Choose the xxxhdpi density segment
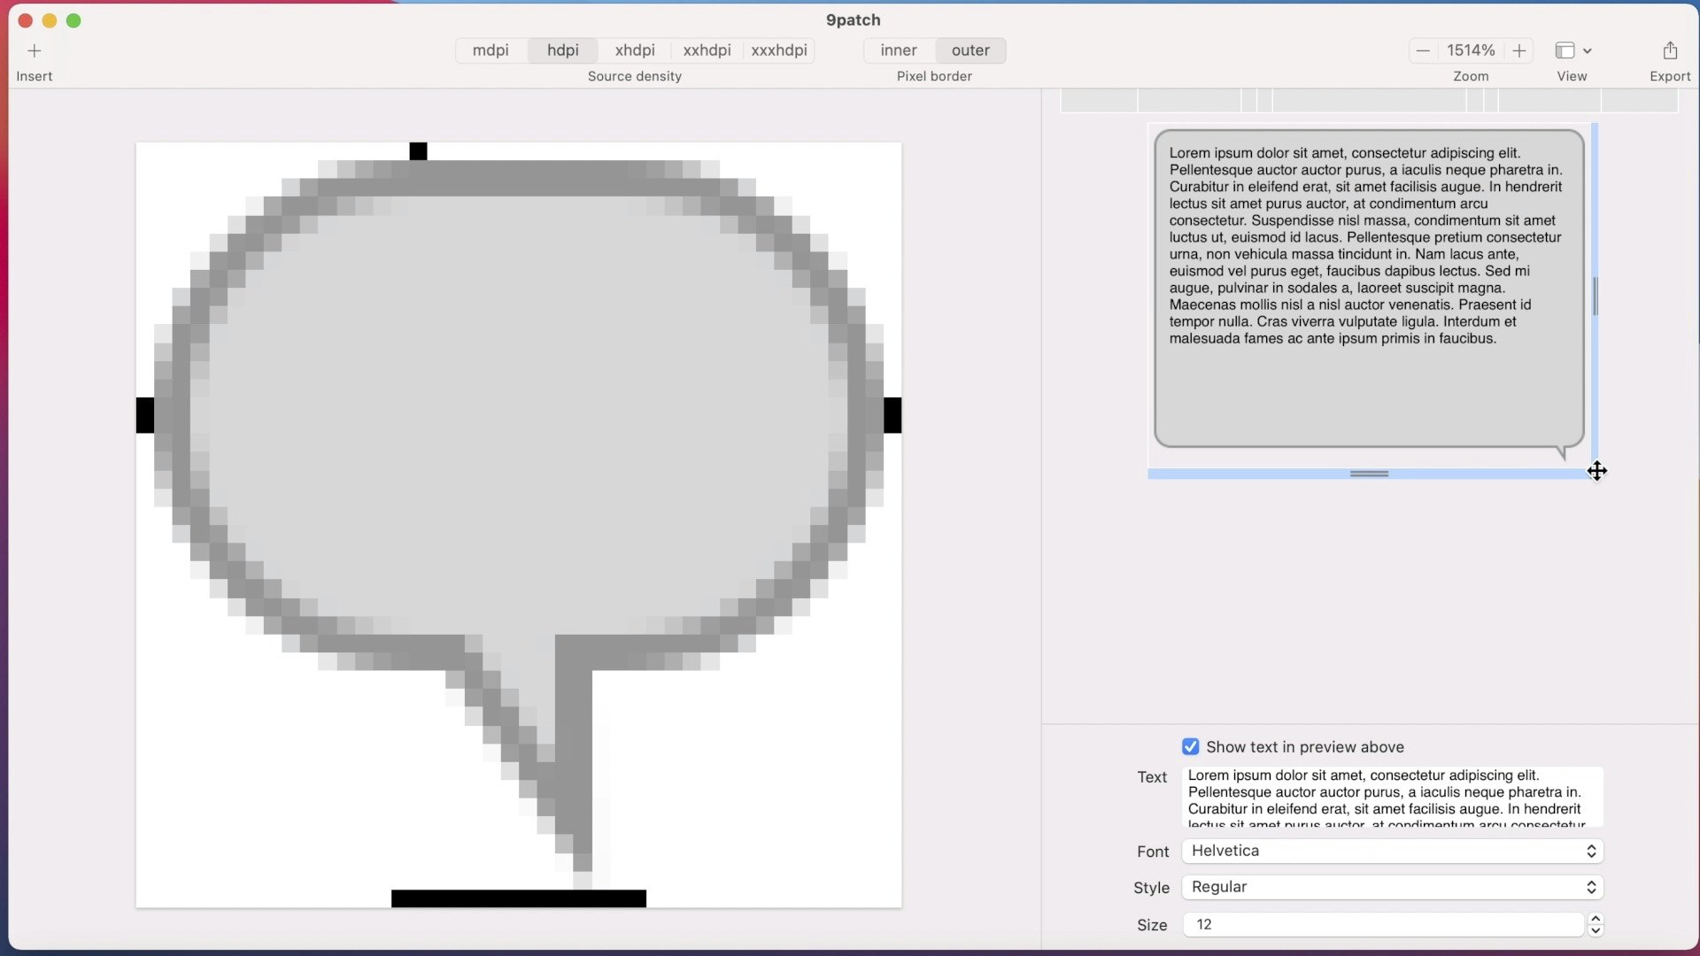 779,50
